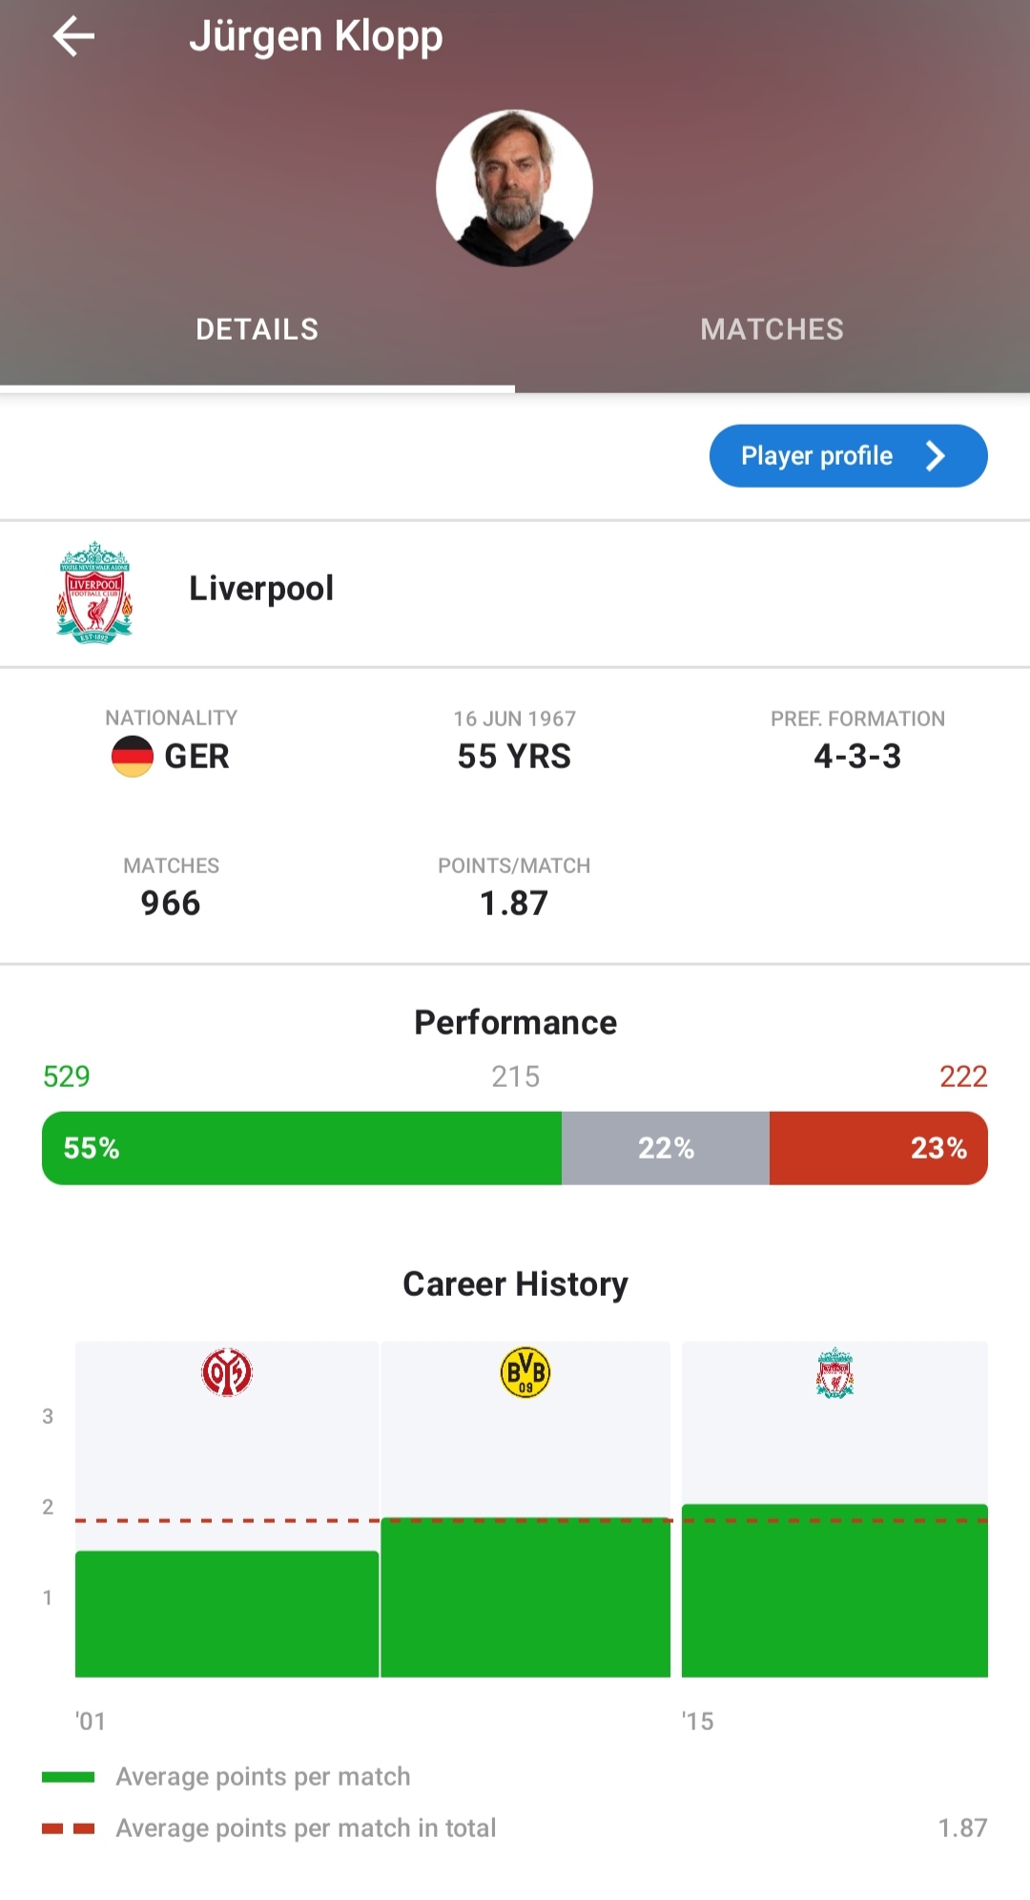The width and height of the screenshot is (1030, 1900).
Task: Open the Liverpool team link
Action: click(261, 589)
